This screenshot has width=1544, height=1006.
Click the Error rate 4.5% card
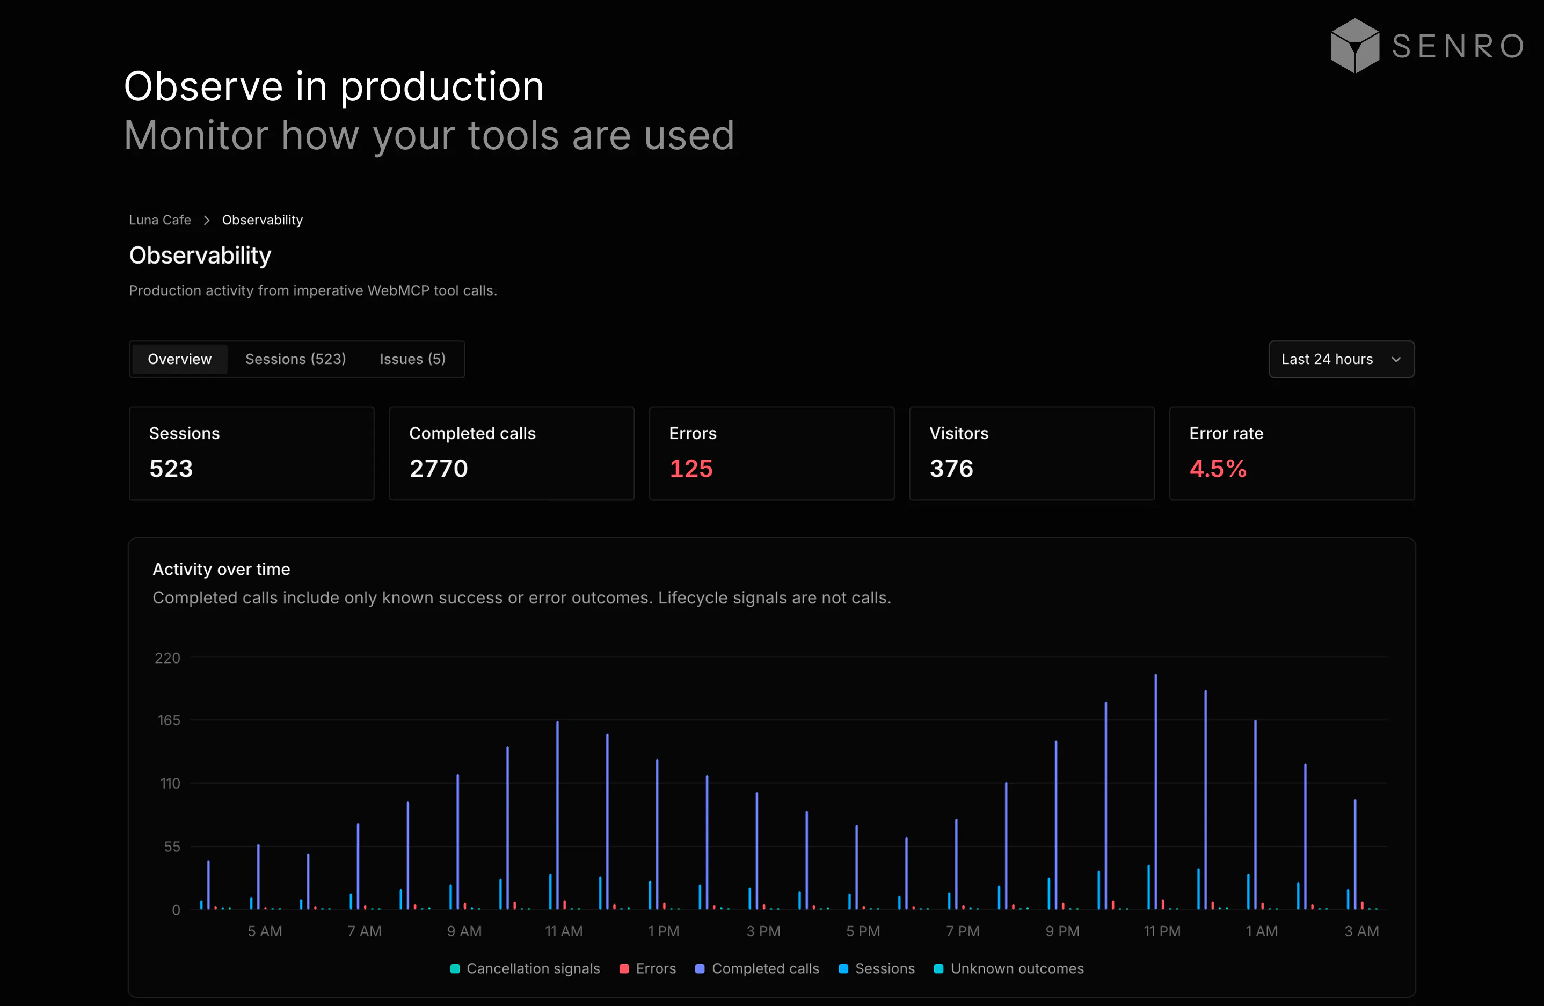[x=1292, y=454]
